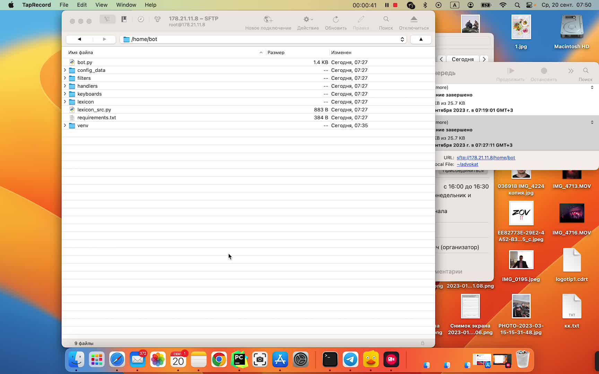Open the bookmarks view icon
The width and height of the screenshot is (599, 374).
[124, 19]
